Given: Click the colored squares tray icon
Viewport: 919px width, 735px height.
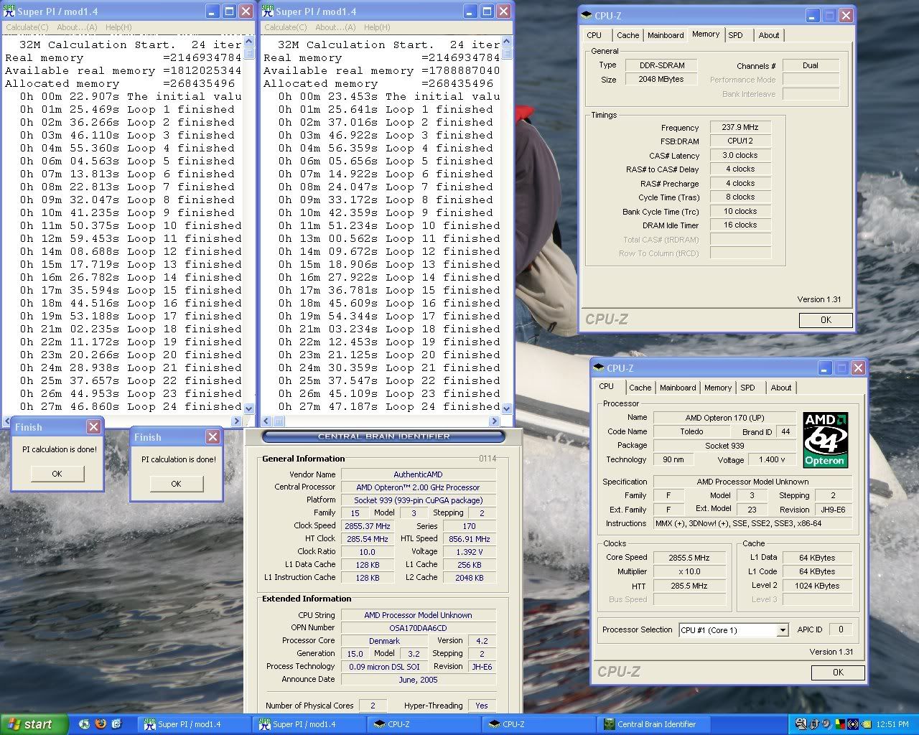Looking at the screenshot, I should click(839, 724).
